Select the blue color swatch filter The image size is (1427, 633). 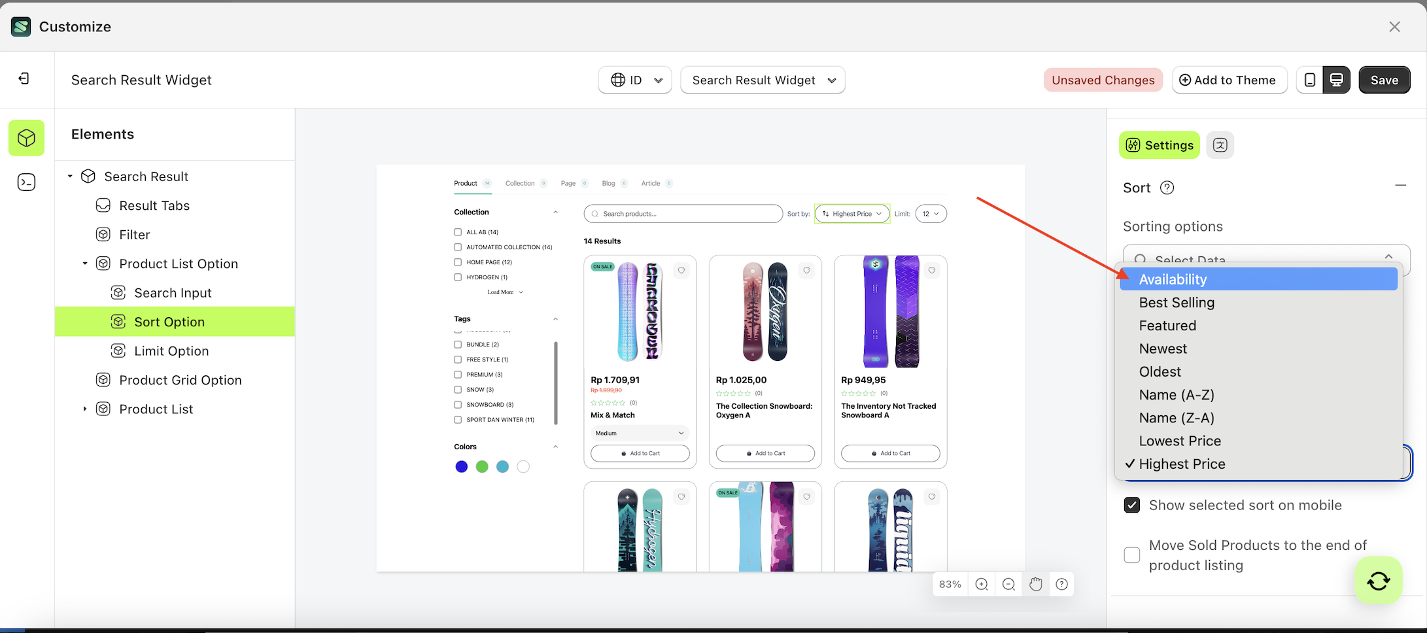click(x=462, y=467)
